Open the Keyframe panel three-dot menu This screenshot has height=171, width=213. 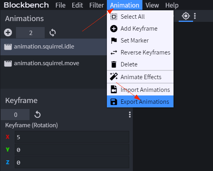[130, 115]
